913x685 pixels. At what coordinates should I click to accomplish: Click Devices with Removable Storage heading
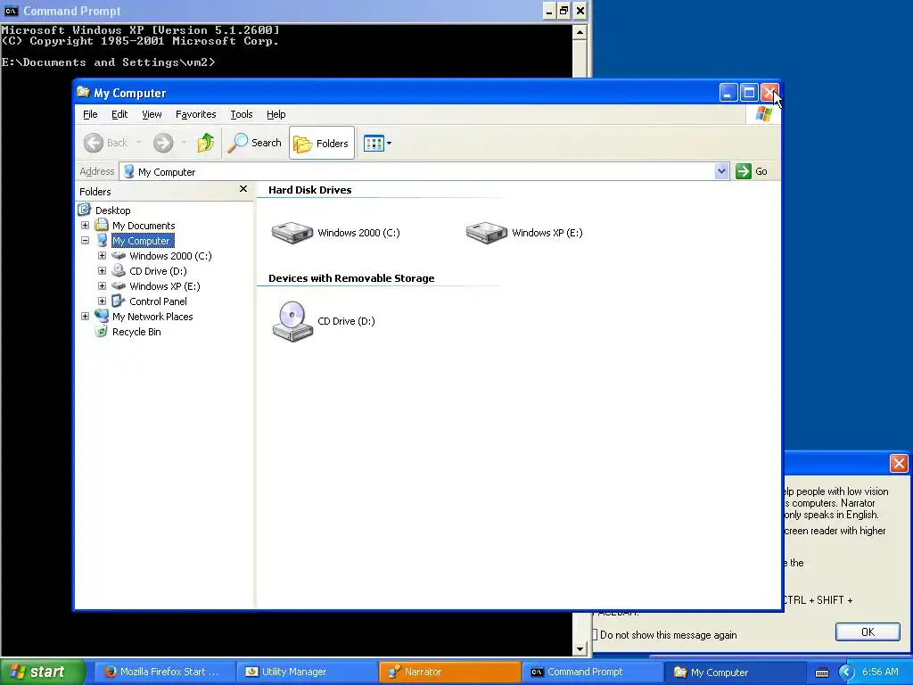click(x=351, y=278)
